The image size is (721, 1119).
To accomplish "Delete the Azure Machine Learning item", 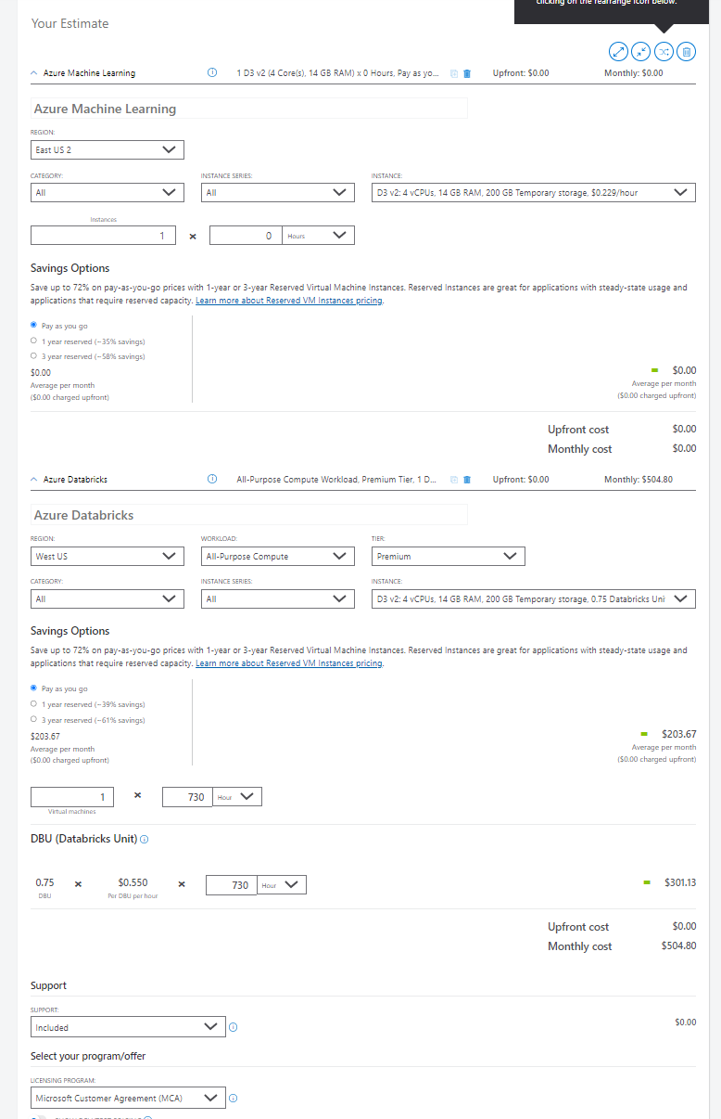I will [x=467, y=73].
